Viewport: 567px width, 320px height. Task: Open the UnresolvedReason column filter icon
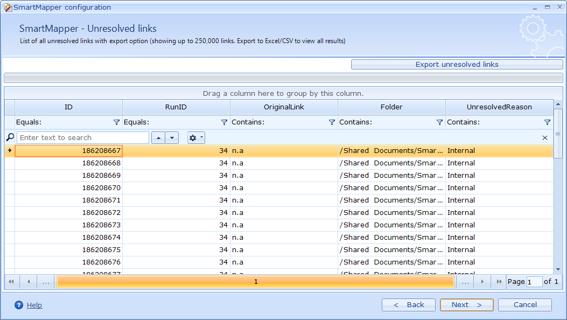tap(547, 122)
